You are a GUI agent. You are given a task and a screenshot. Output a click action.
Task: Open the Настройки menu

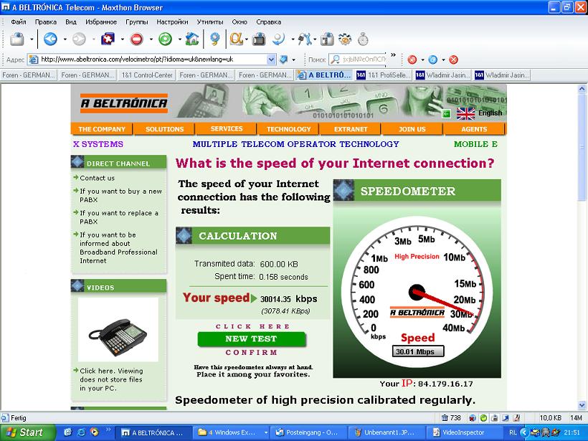(172, 22)
